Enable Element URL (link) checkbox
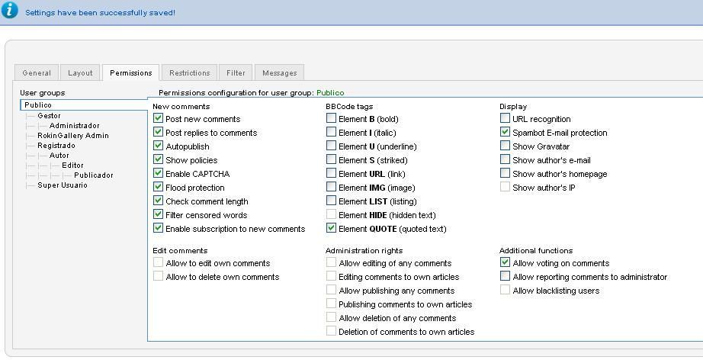Viewport: 703px width, 360px height. (x=331, y=173)
